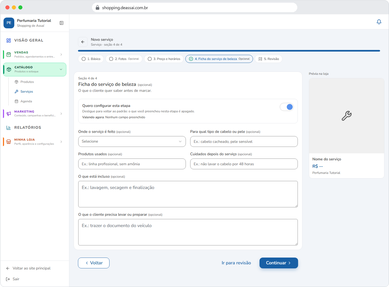Click the back arrow beside Novo serviço
Viewport: 389px width, 287px height.
tap(83, 42)
